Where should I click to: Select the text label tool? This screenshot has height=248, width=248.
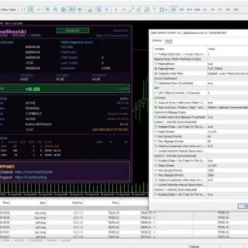click(x=154, y=9)
